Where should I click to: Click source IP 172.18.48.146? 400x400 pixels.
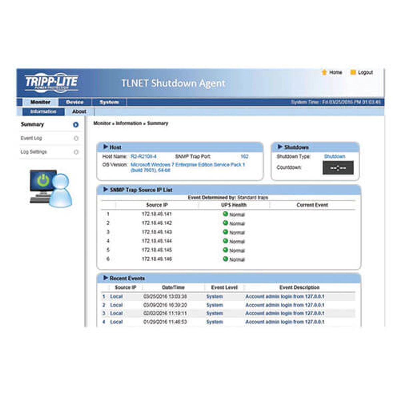pos(157,259)
